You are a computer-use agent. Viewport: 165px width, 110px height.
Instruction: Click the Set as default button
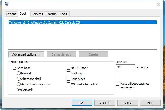(61, 54)
